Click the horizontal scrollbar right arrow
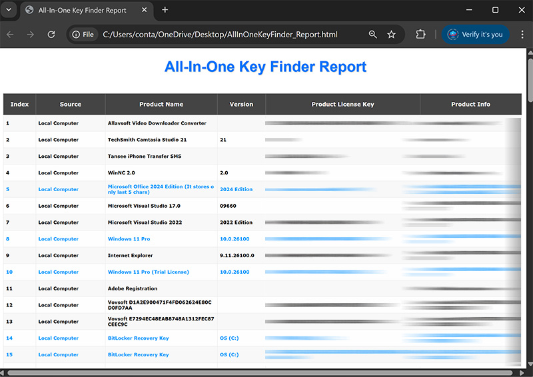 tap(522, 373)
